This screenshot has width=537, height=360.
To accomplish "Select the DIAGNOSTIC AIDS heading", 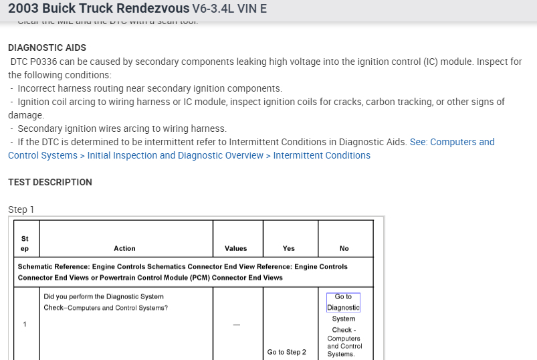I will 47,48.
